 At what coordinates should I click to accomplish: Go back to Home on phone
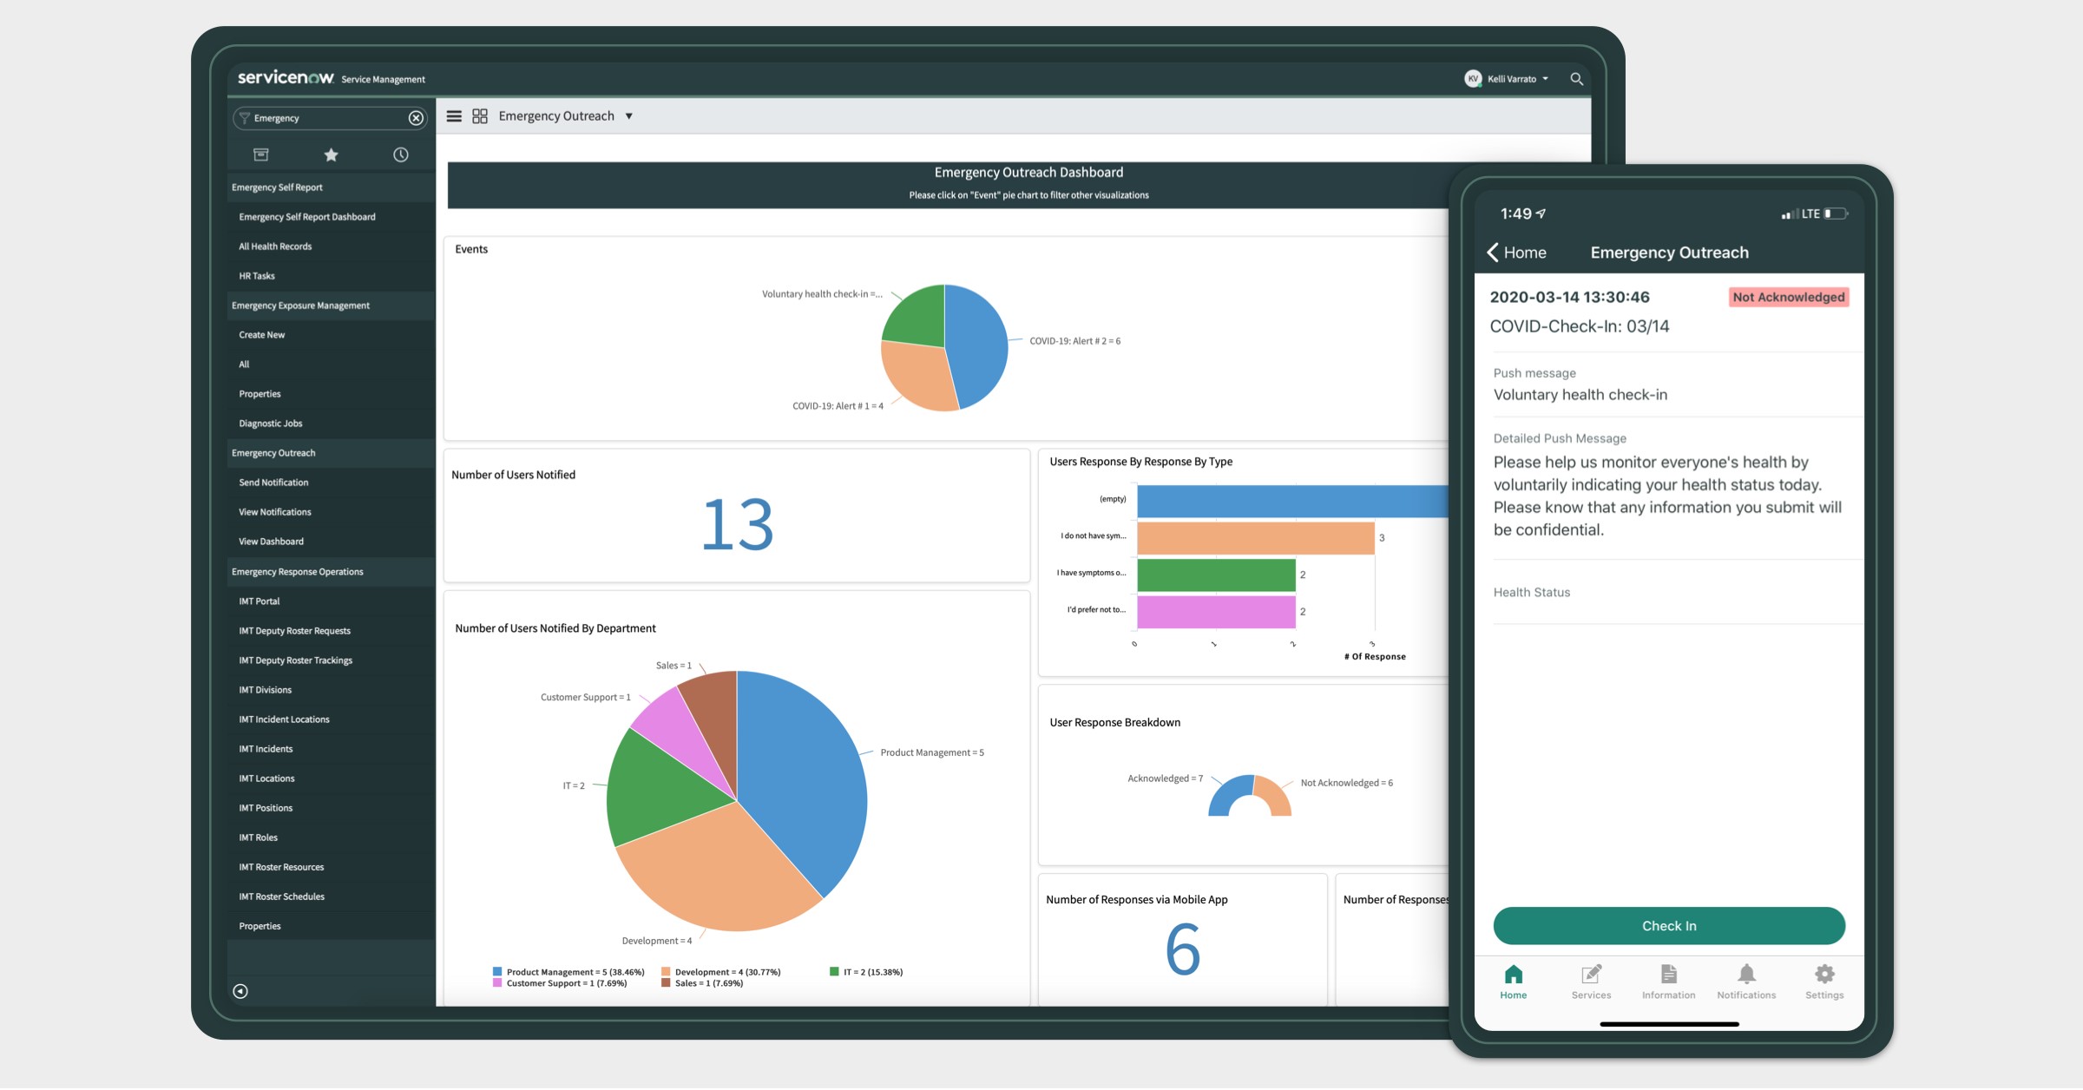1516,253
